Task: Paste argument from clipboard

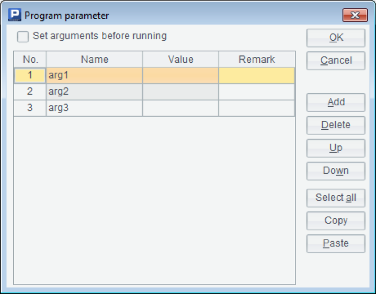Action: [336, 243]
